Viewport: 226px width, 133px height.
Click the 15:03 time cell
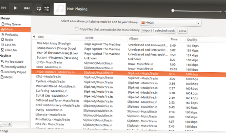coord(173,69)
